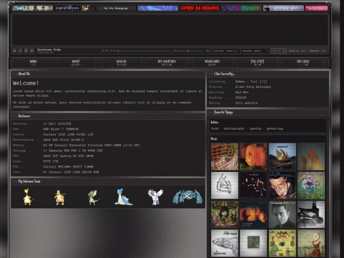Open the cartoon dolls album cover

pos(224,214)
